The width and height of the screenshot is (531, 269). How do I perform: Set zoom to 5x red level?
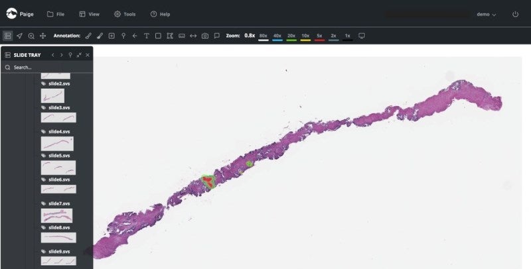[319, 36]
